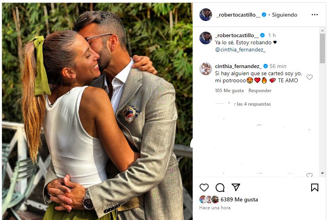Viewport: 329px width, 220px height.
Task: Open the @cinthia_fernandez_ mention in caption
Action: tap(240, 49)
